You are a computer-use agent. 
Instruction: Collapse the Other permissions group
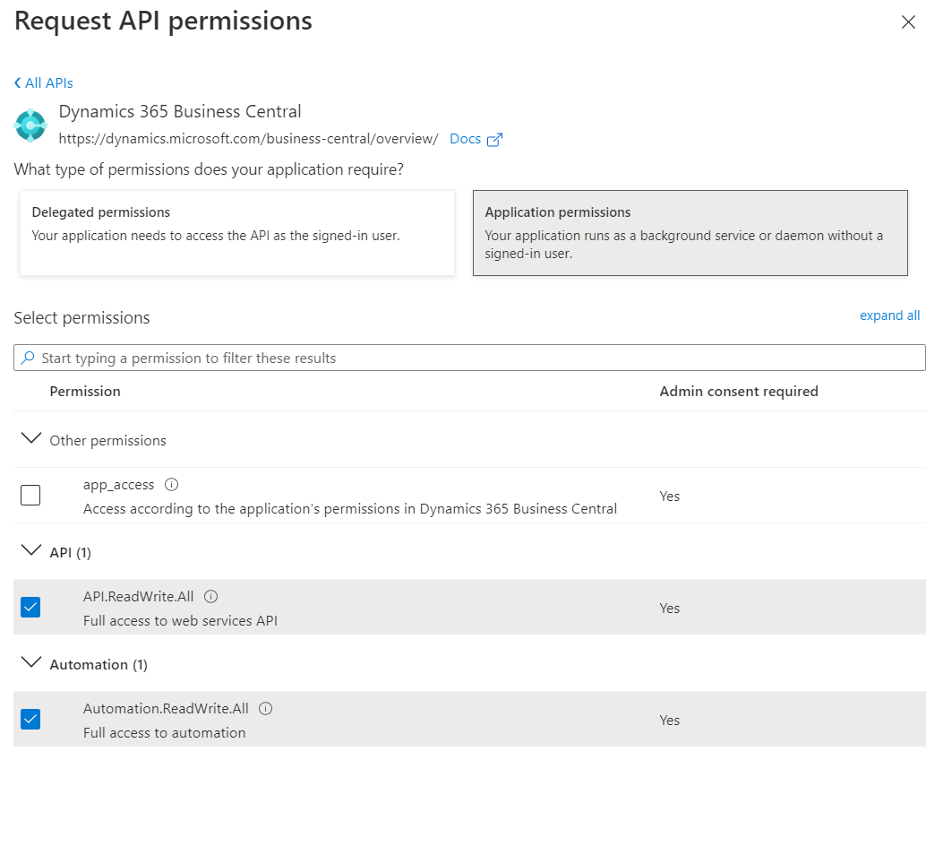pyautogui.click(x=31, y=439)
